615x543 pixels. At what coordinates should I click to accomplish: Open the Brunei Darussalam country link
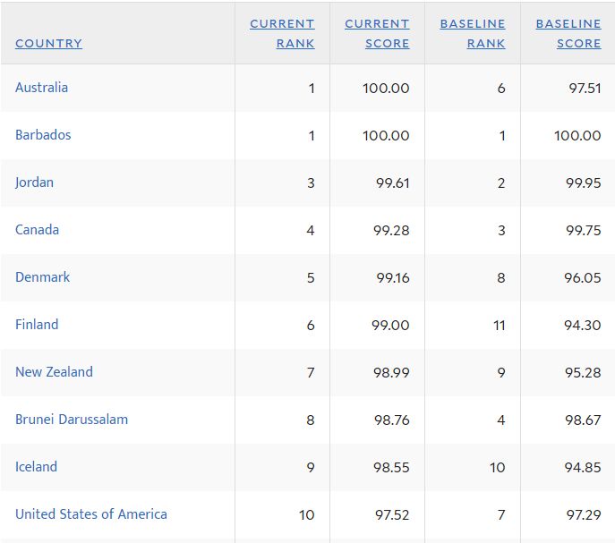click(x=72, y=420)
